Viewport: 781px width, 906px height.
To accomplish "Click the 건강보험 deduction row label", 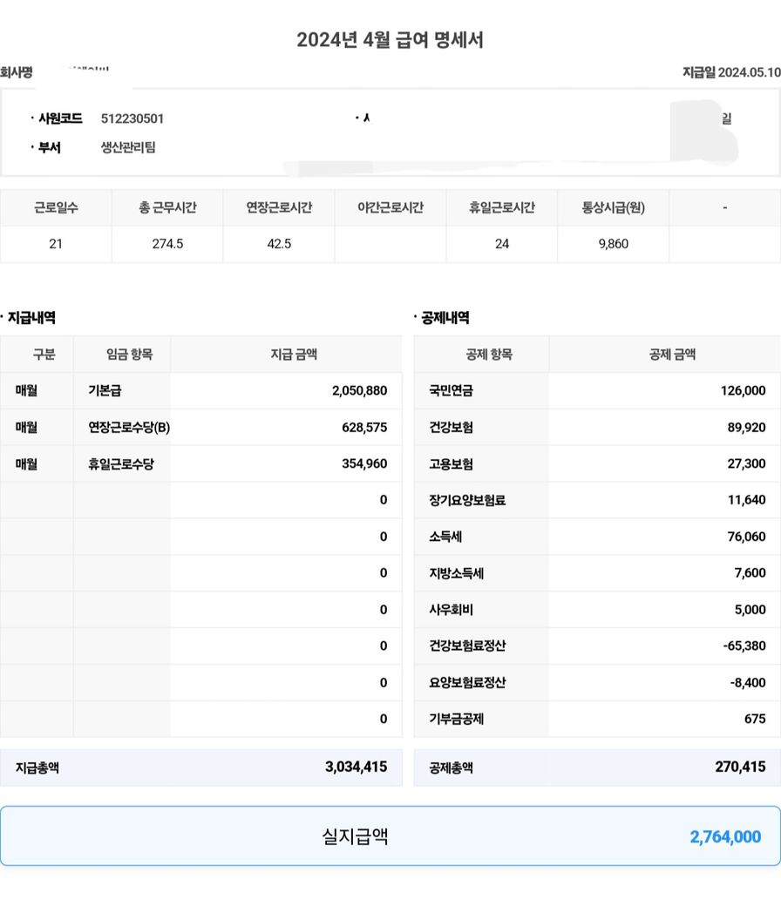I will click(x=451, y=428).
